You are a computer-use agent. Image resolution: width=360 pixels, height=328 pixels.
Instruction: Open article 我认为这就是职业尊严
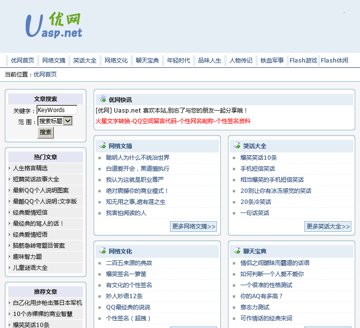click(135, 180)
